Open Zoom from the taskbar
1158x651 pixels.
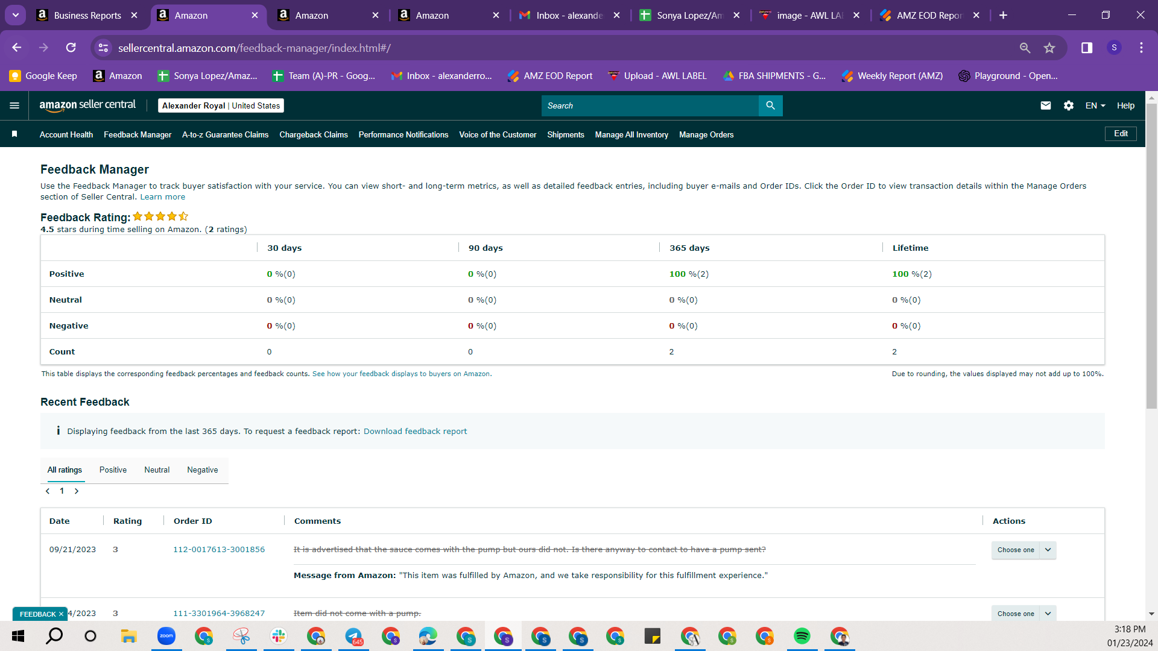[x=166, y=636]
